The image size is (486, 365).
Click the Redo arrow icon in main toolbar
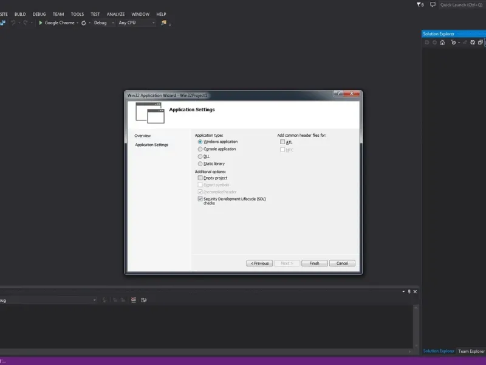[26, 23]
